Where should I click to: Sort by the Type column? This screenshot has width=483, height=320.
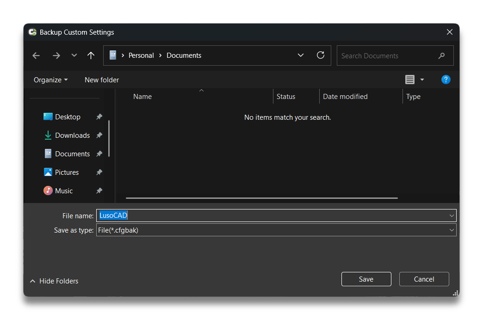(x=413, y=97)
